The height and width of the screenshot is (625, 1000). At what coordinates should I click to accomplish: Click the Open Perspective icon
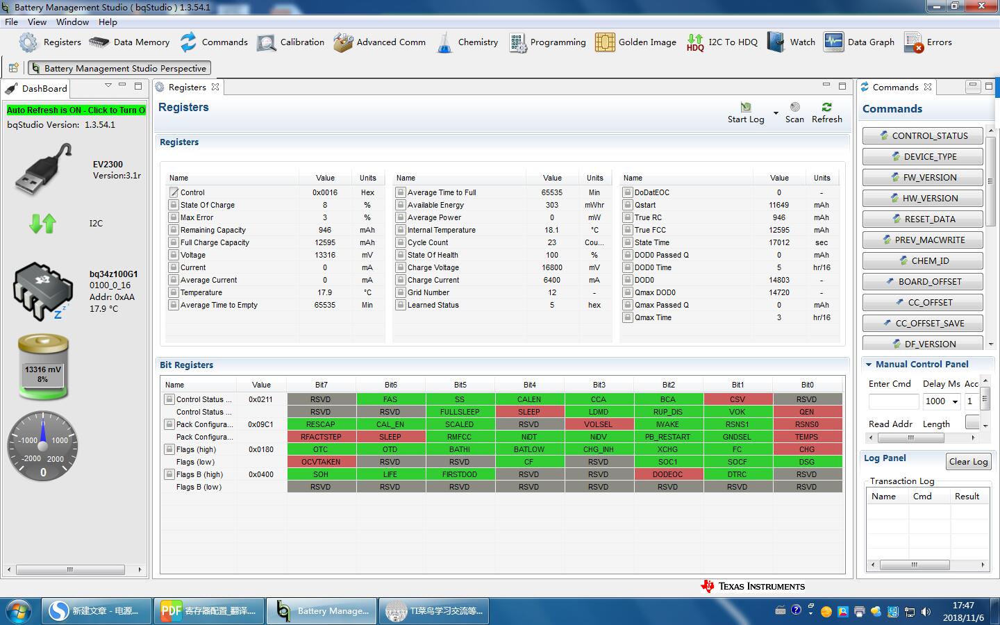click(x=13, y=68)
